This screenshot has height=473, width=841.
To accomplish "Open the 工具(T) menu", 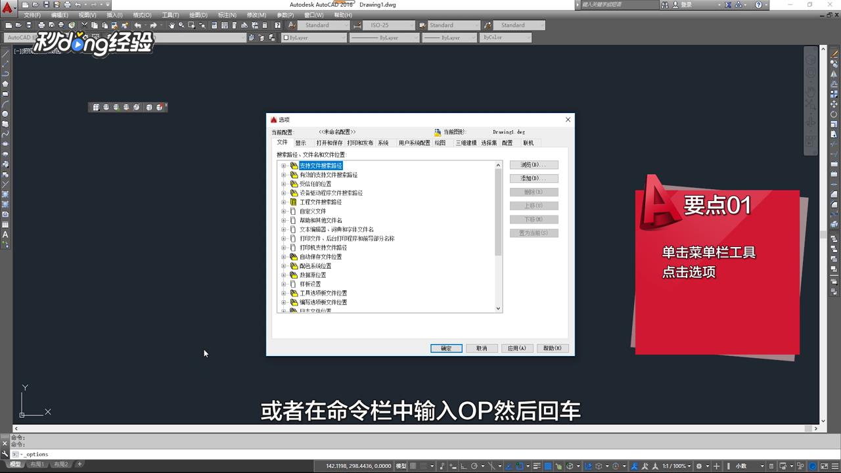I will [170, 15].
